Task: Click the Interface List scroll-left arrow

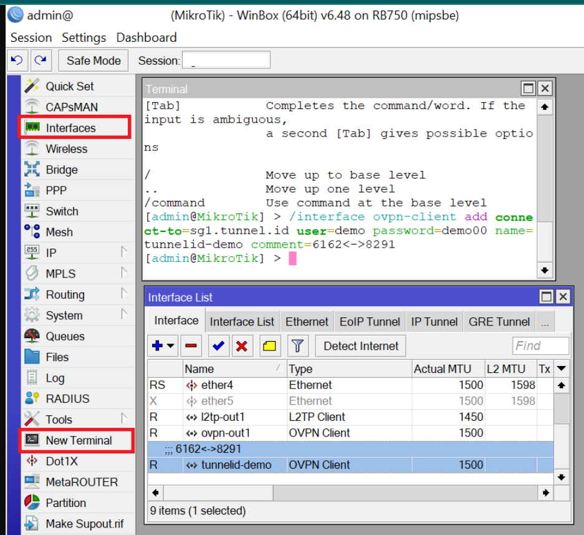Action: point(156,493)
